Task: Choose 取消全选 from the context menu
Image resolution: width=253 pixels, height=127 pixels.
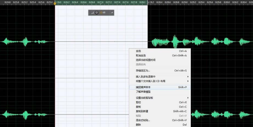Action: point(160,55)
